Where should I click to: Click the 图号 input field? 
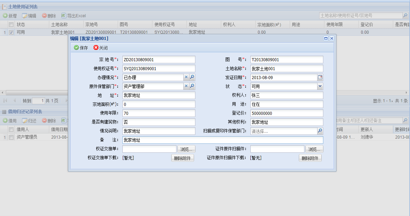click(x=287, y=60)
